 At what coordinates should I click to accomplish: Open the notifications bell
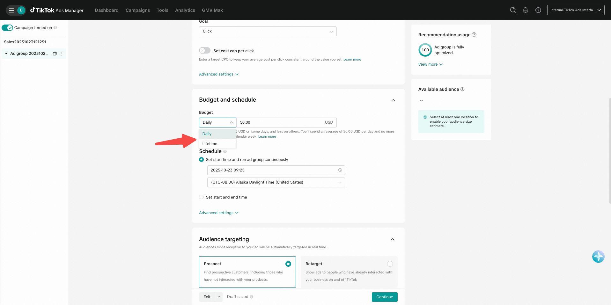pyautogui.click(x=525, y=10)
